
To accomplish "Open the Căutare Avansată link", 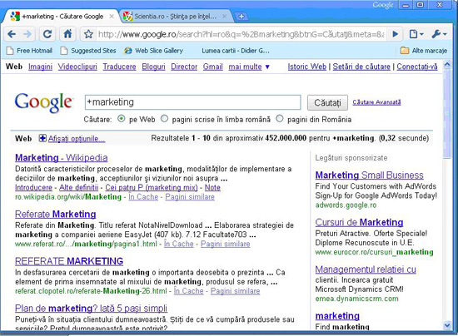I will click(376, 102).
